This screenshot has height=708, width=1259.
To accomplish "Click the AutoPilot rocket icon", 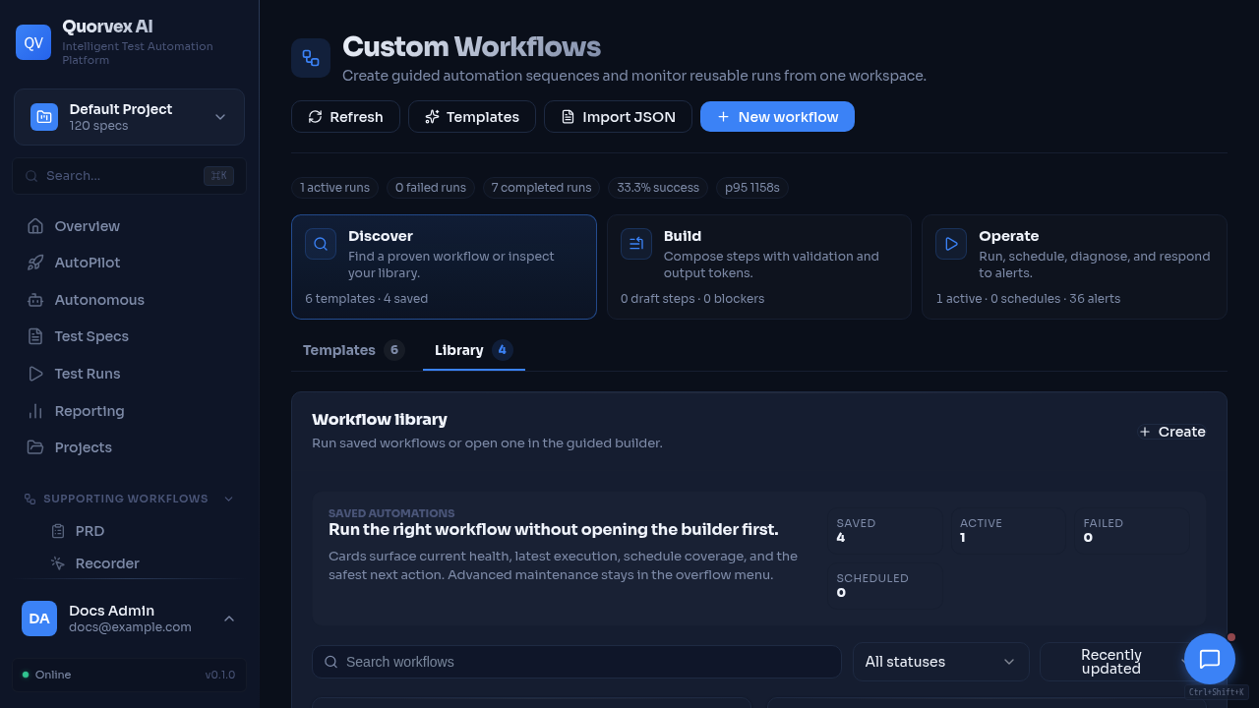I will [35, 263].
